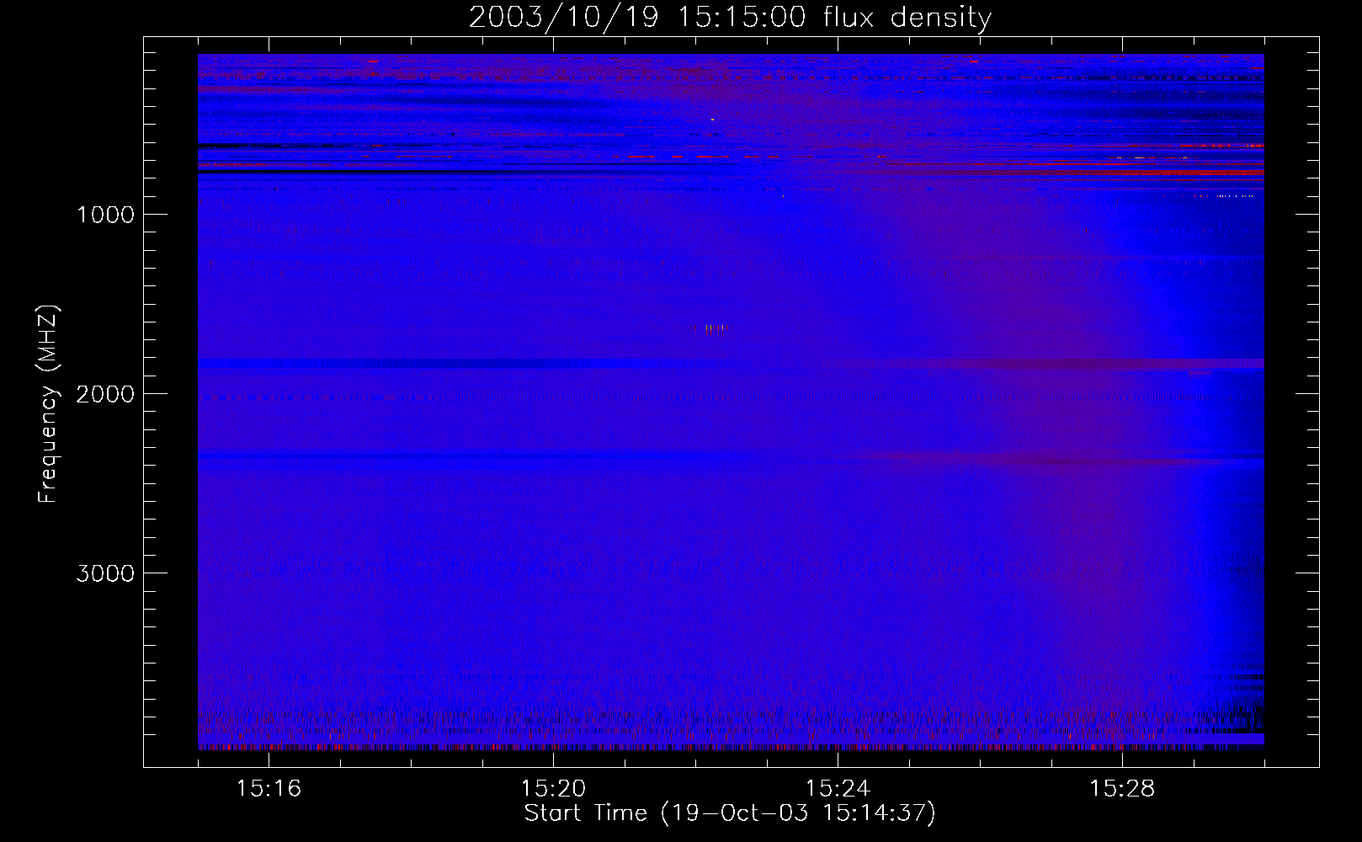Viewport: 1362px width, 842px height.
Task: Click the 1000 frequency tick label
Action: click(x=105, y=215)
